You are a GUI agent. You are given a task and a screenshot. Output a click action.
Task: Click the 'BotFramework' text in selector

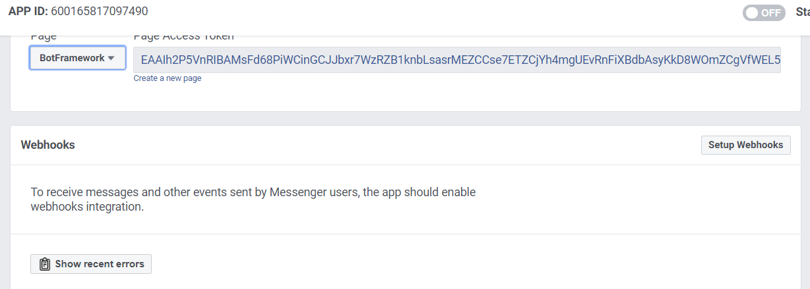point(72,58)
